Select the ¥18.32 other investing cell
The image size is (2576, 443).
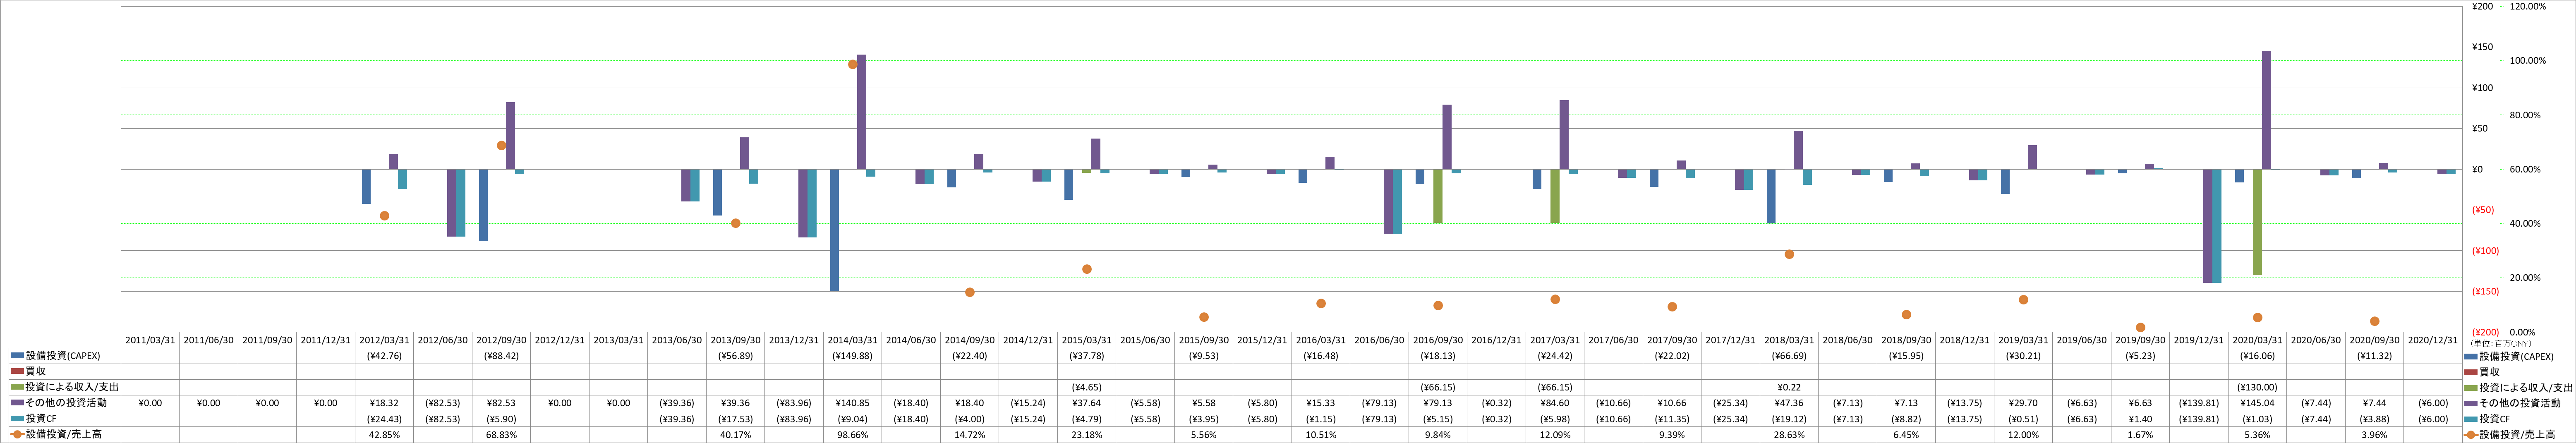pyautogui.click(x=384, y=403)
